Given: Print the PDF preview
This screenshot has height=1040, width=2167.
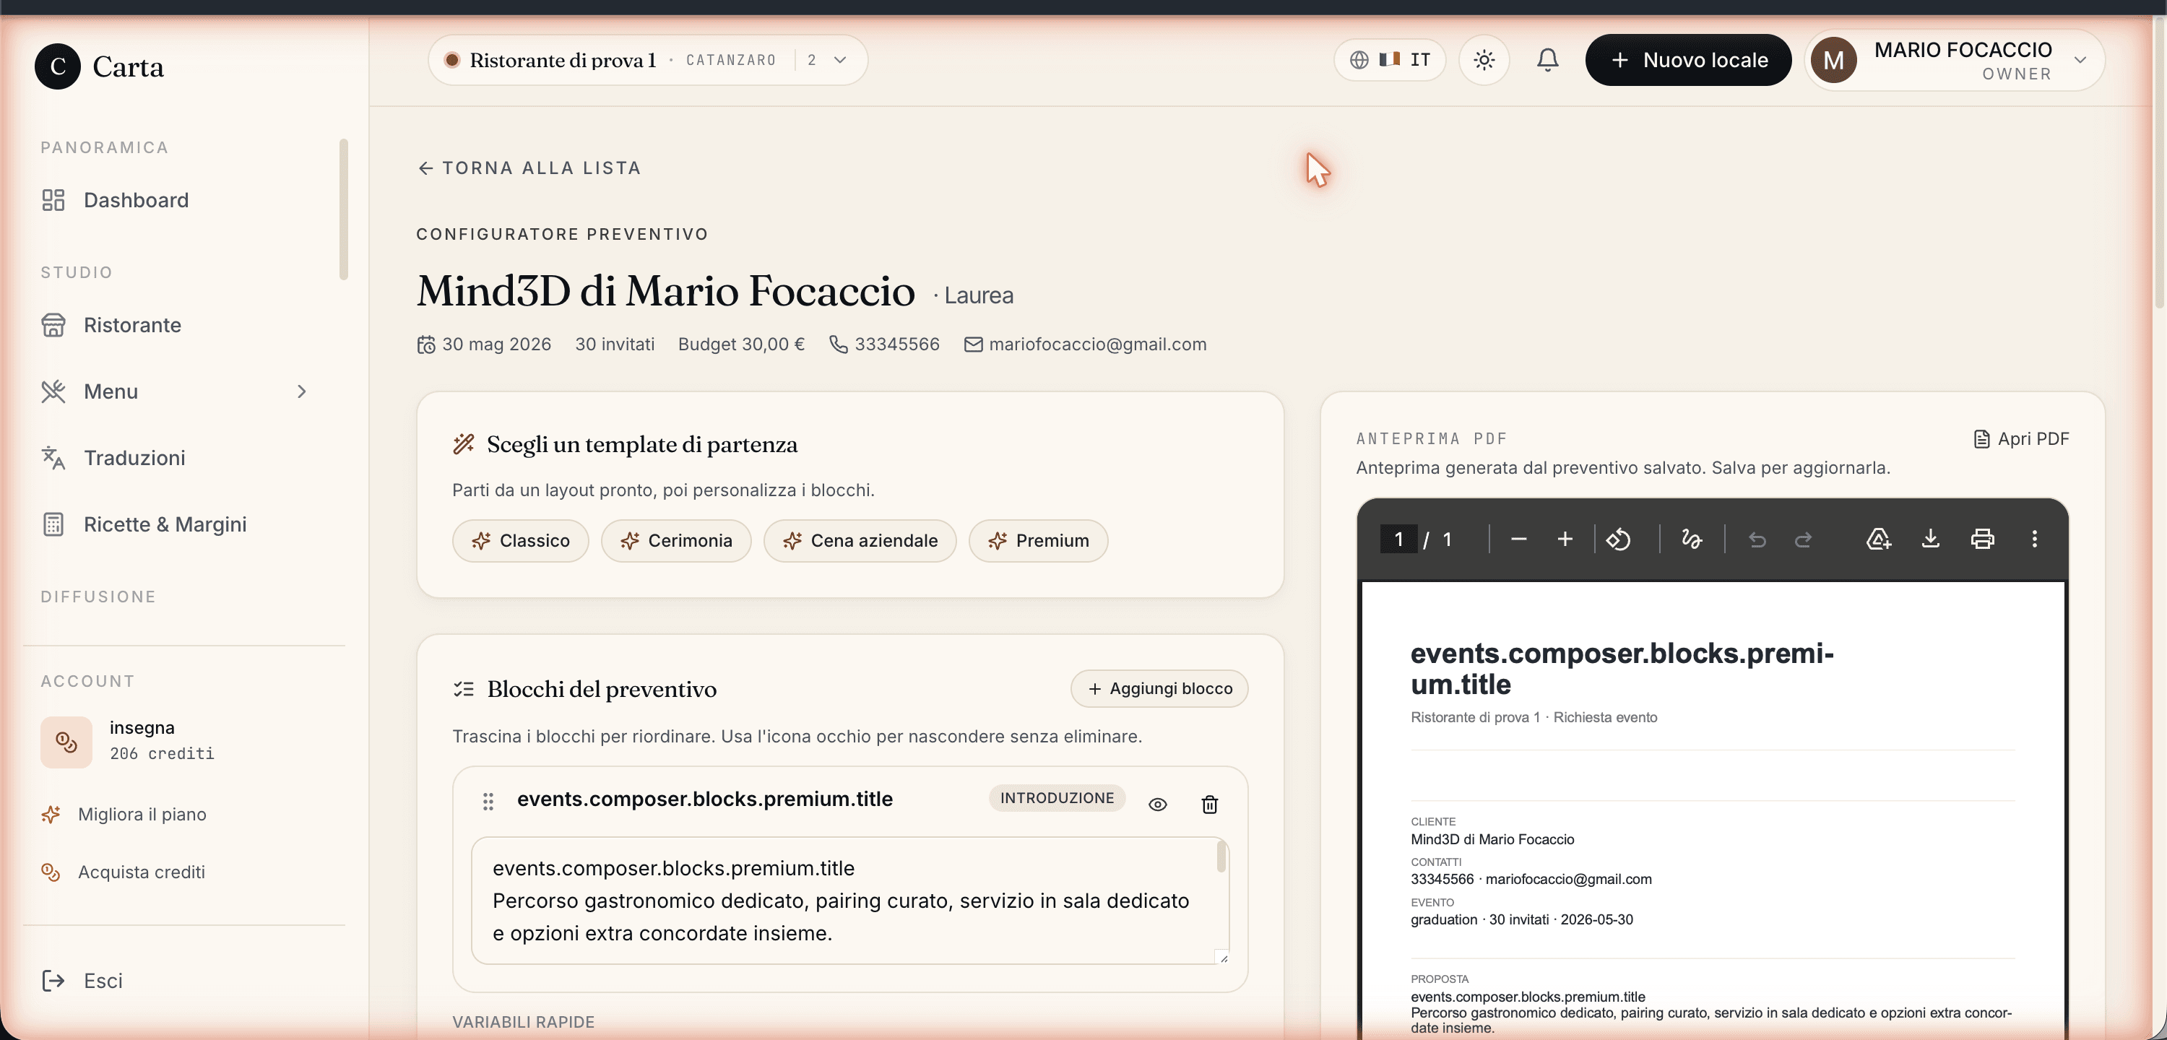Looking at the screenshot, I should [1983, 539].
